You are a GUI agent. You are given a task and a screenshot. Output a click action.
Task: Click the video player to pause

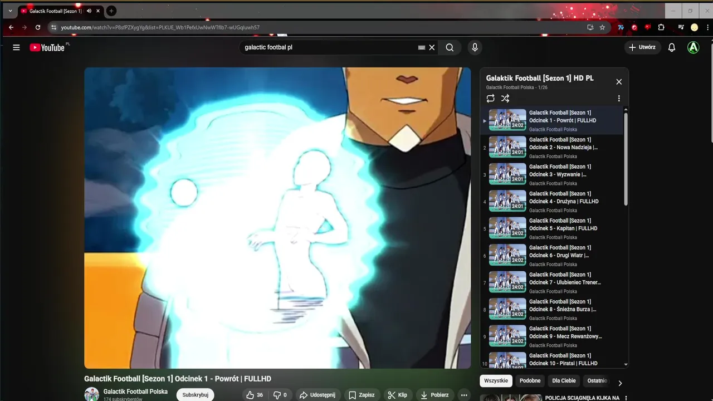coord(277,218)
